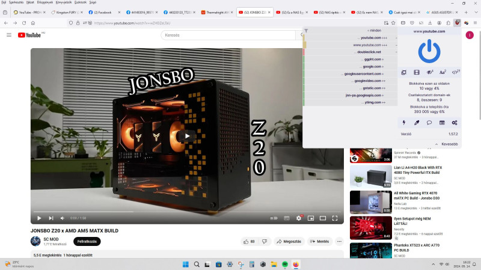The image size is (481, 270).
Task: Open more actions three-dot menu under video
Action: click(339, 242)
